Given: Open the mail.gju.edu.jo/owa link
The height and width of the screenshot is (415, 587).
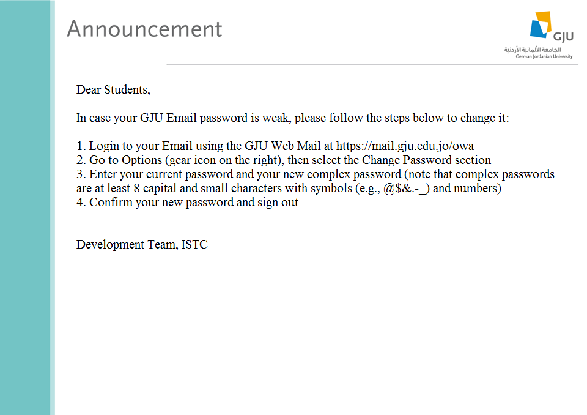Looking at the screenshot, I should pyautogui.click(x=405, y=146).
